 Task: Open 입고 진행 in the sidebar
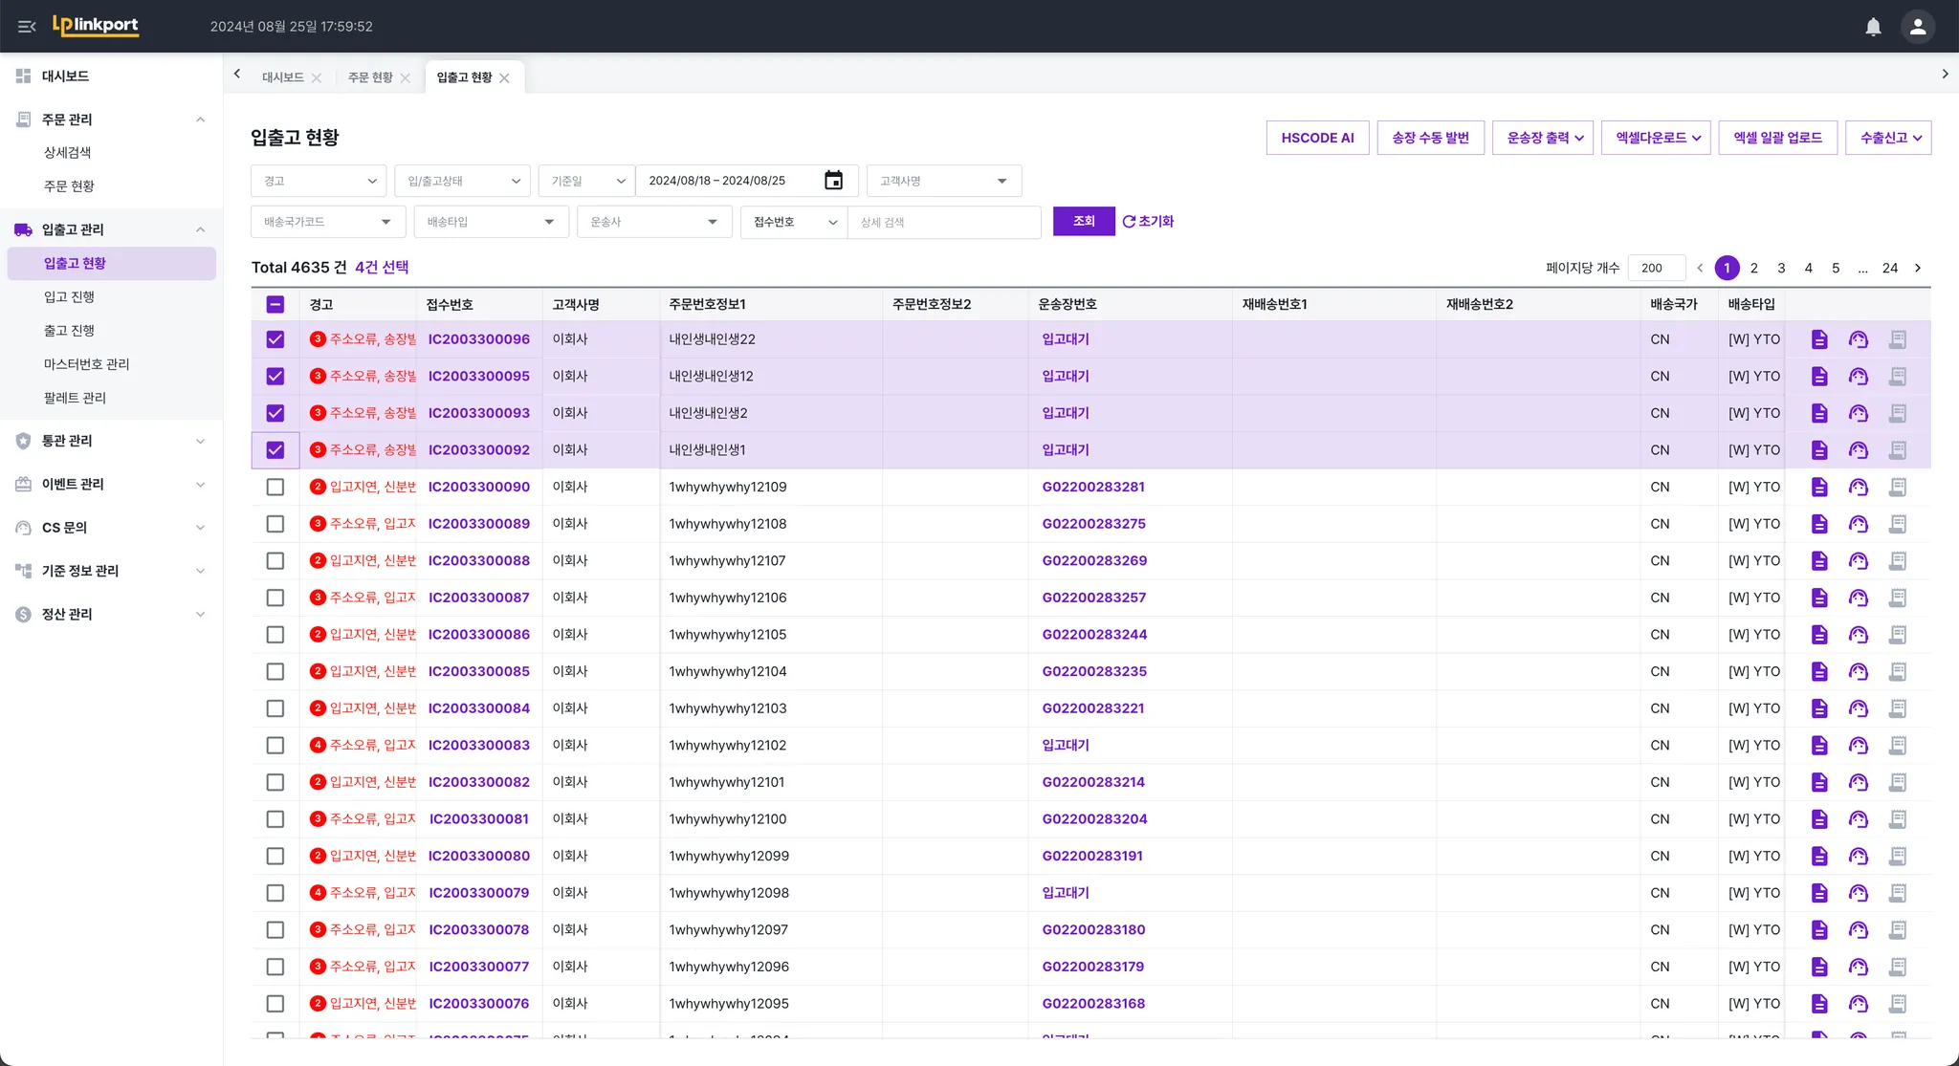pyautogui.click(x=69, y=296)
